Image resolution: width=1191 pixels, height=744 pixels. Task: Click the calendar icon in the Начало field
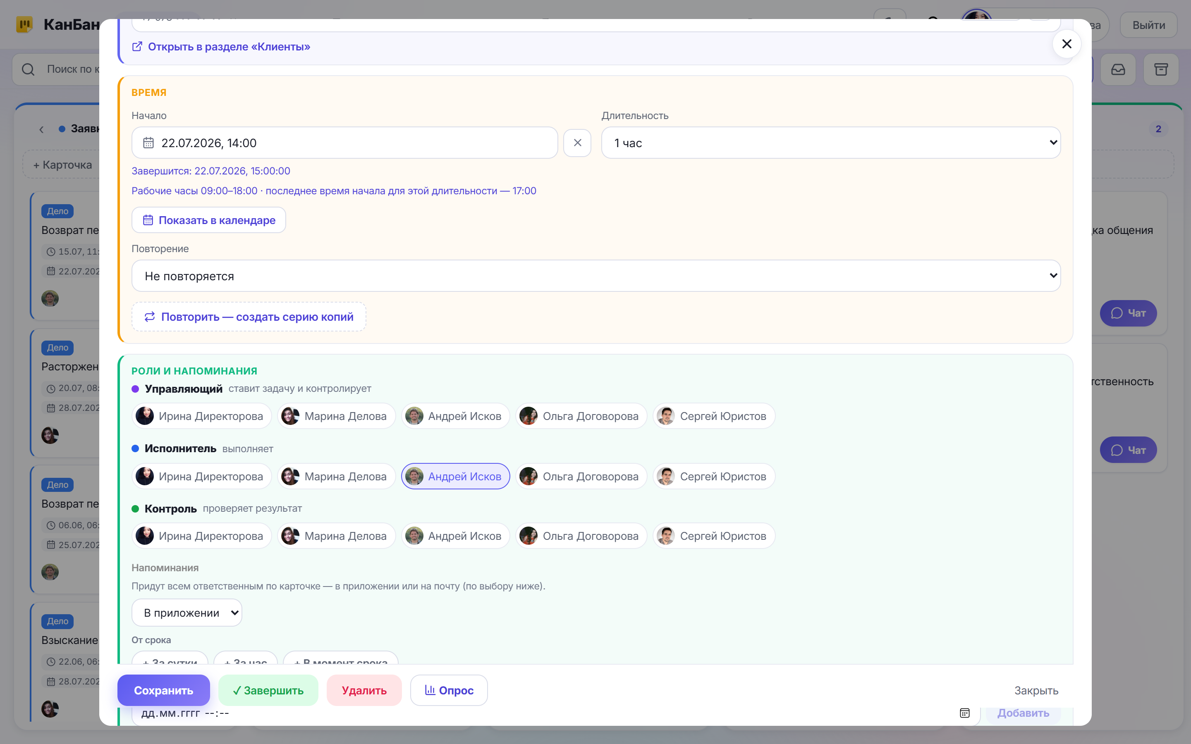coord(148,143)
